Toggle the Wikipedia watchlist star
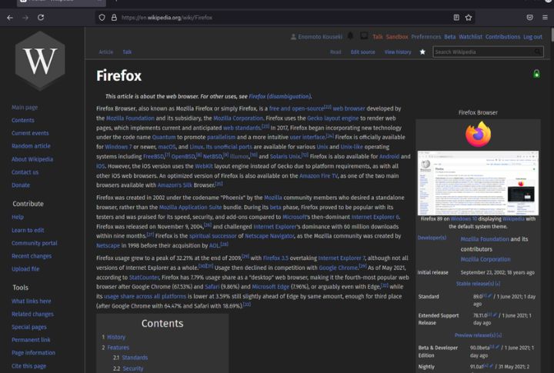The width and height of the screenshot is (554, 373). (x=422, y=52)
